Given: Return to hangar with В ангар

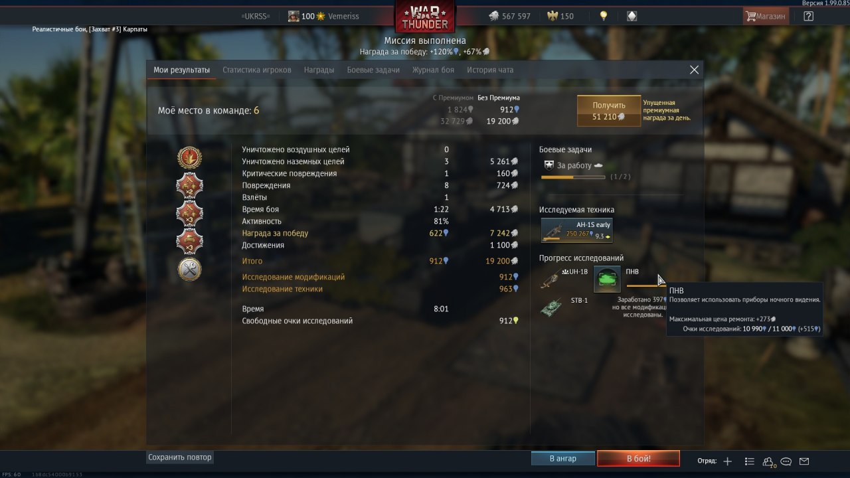Looking at the screenshot, I should pyautogui.click(x=562, y=459).
